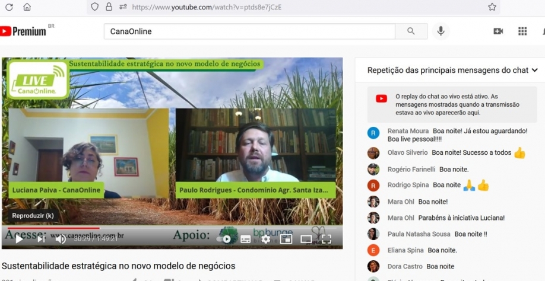545x281 pixels.
Task: Skip to the next video
Action: click(x=41, y=240)
